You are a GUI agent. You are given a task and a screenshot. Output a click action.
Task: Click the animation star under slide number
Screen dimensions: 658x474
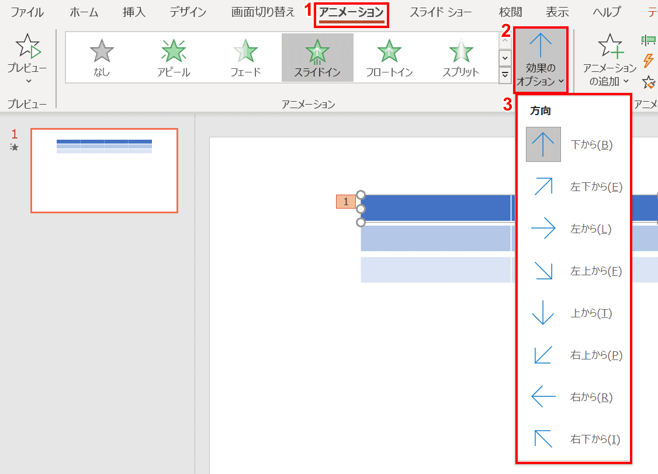(14, 147)
